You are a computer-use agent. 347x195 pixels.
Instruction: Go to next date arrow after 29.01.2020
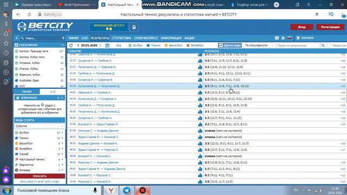[100, 45]
